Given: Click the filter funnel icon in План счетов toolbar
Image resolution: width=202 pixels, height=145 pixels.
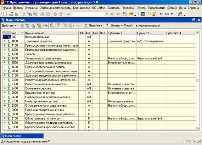Looking at the screenshot, I should click(59, 25).
